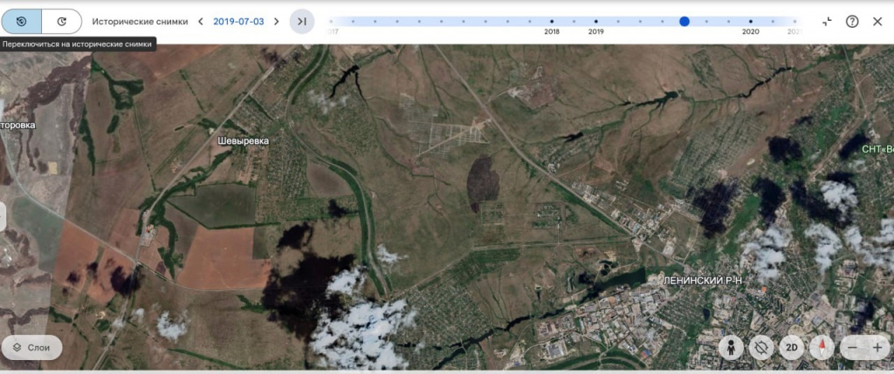Switch to the timelapse mode toggle
894x374 pixels.
click(x=61, y=21)
